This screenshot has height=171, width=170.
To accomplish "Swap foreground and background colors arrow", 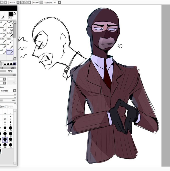I will point(15,13).
